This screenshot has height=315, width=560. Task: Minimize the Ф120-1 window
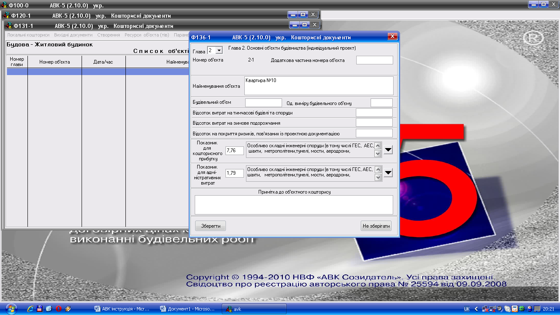click(x=293, y=15)
